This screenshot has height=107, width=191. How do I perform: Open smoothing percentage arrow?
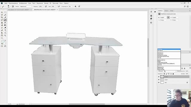73,7
